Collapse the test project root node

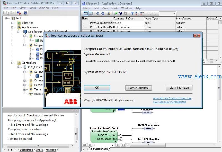coord(6,18)
